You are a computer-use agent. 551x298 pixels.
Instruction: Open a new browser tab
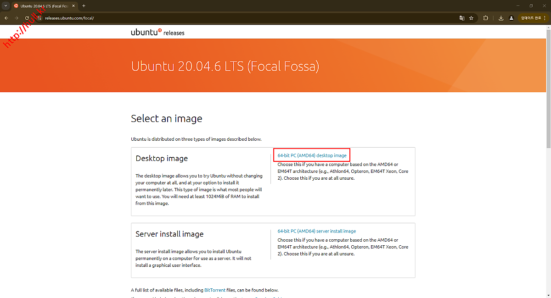[84, 6]
